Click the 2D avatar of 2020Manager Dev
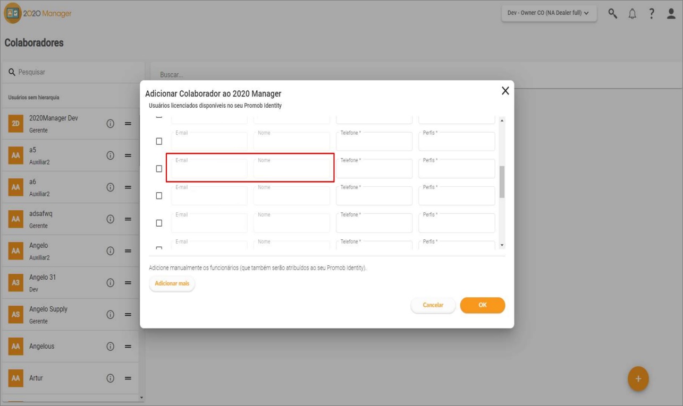The height and width of the screenshot is (406, 683). click(x=15, y=124)
